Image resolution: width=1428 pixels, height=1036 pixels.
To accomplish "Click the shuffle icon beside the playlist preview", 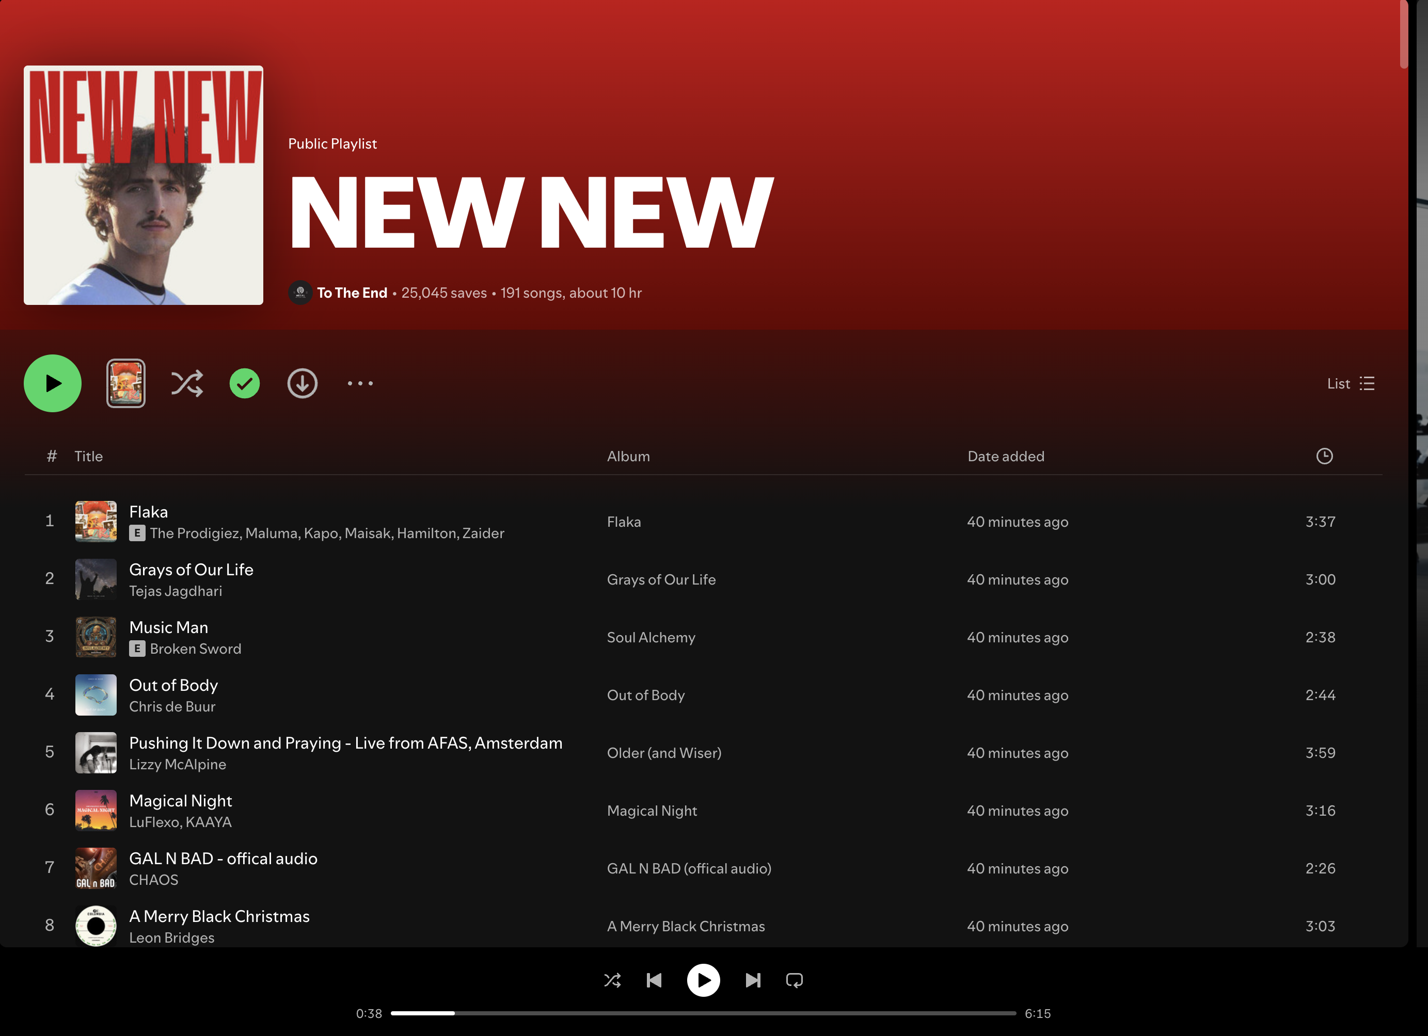I will pos(187,383).
